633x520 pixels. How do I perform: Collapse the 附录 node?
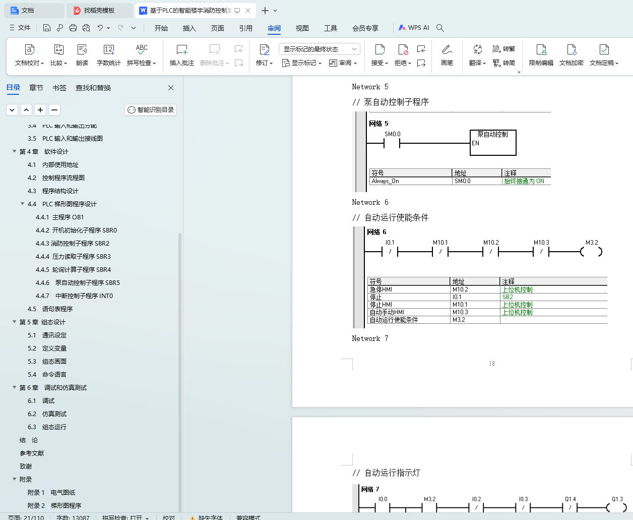[x=14, y=479]
